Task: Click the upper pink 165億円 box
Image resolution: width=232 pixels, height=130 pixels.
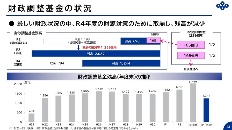Action: [191, 45]
